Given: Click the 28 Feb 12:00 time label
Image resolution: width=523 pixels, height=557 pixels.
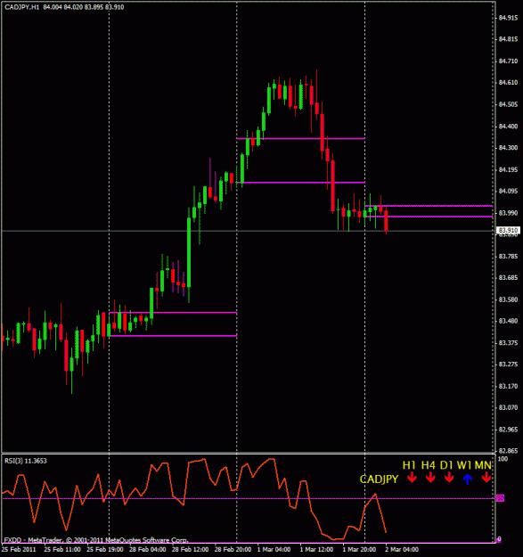Looking at the screenshot, I should click(190, 549).
